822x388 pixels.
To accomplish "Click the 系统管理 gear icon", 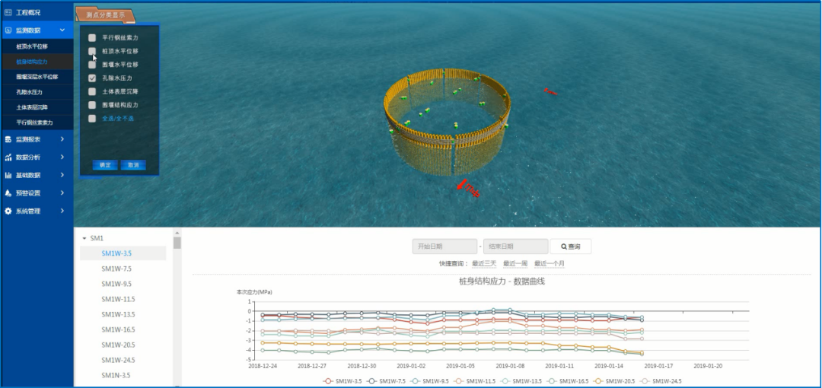I will [x=8, y=211].
